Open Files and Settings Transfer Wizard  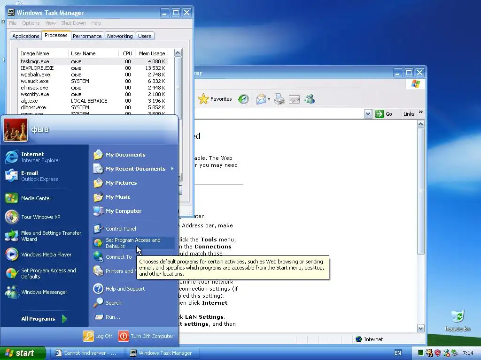click(43, 236)
